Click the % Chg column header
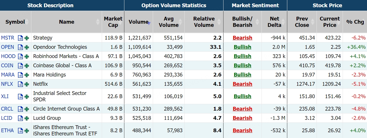The width and height of the screenshot is (367, 138). coord(355,22)
